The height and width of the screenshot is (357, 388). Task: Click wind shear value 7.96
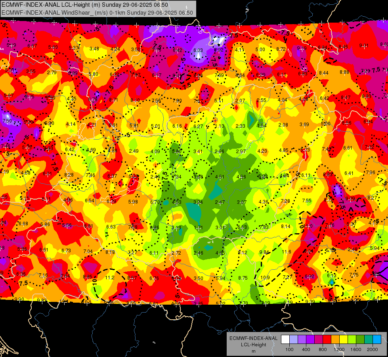coord(371,173)
